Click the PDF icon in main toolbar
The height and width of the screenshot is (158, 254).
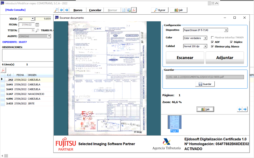[134, 10]
